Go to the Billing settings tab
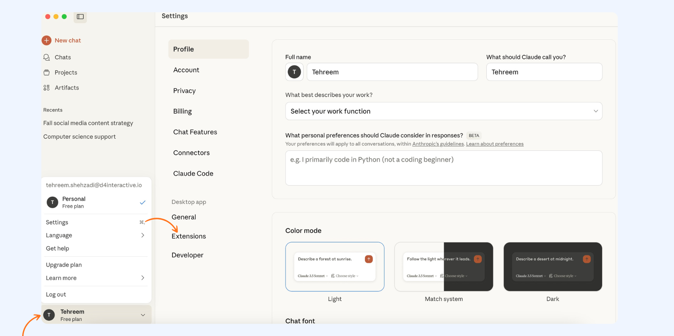Viewport: 674px width, 336px height. 183,111
